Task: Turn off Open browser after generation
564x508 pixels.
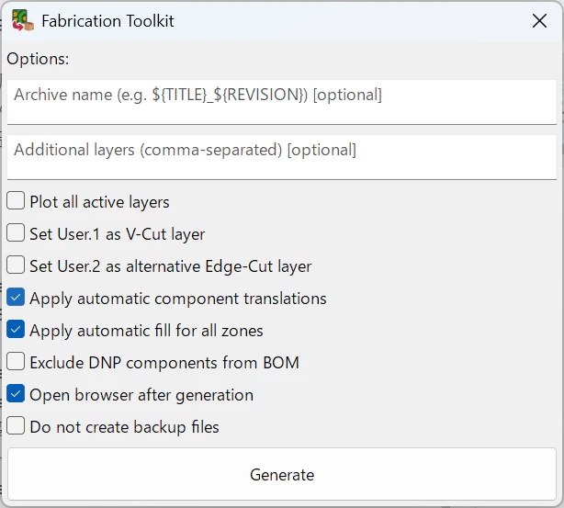Action: point(16,394)
